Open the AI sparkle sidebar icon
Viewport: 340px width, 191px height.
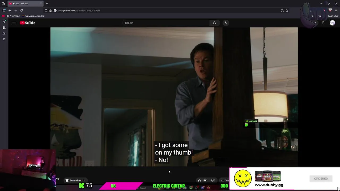tap(4, 22)
